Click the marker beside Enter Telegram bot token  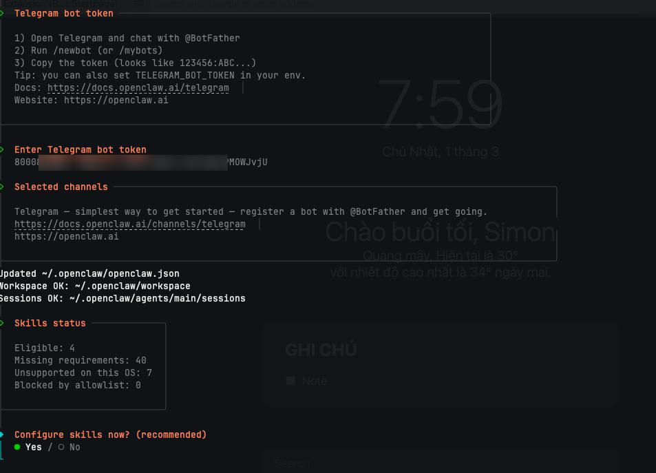click(2, 149)
